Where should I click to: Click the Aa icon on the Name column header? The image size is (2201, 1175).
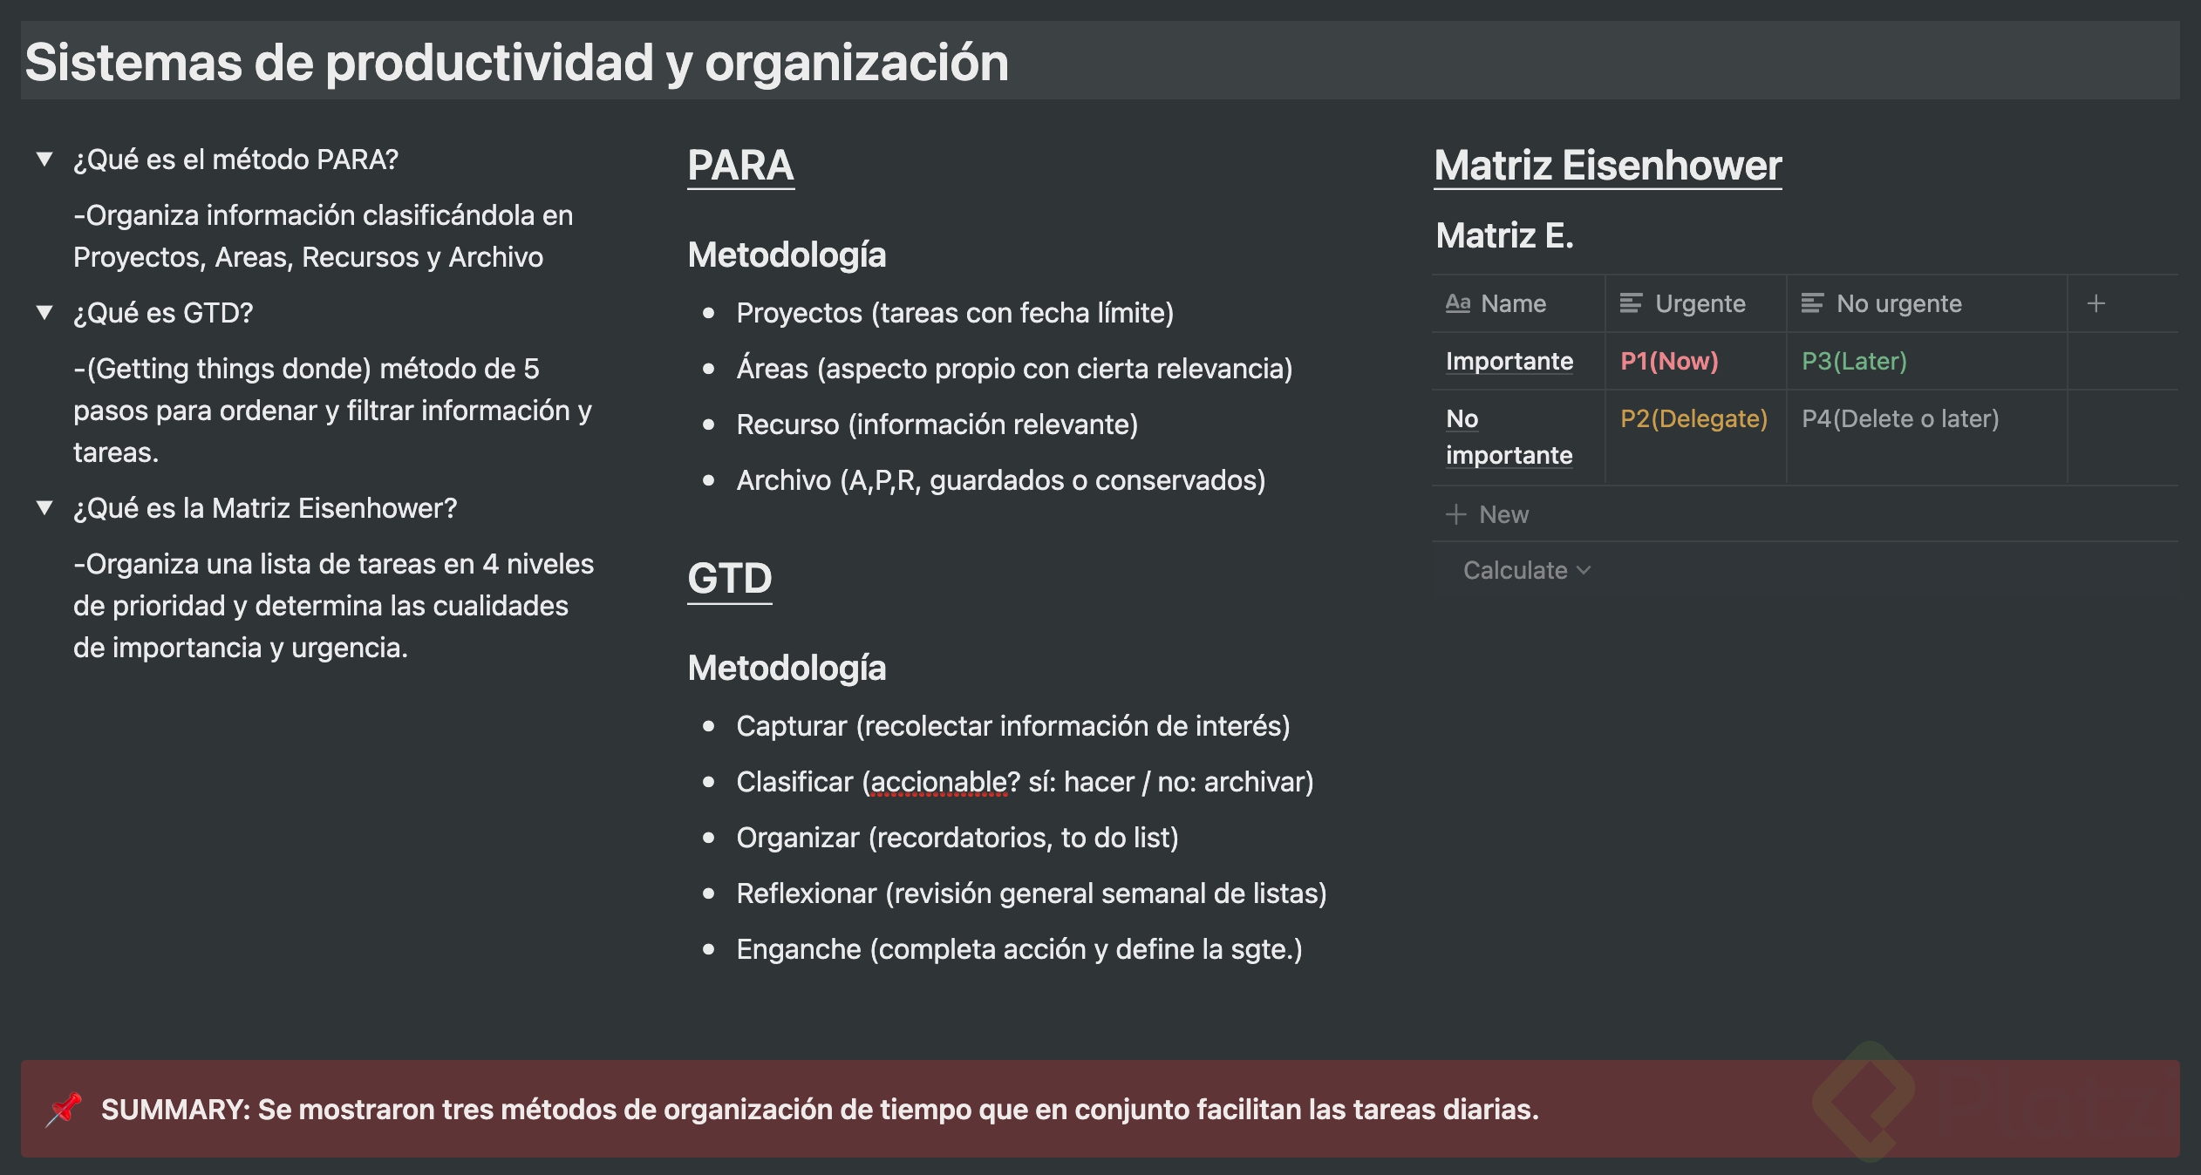[x=1458, y=303]
